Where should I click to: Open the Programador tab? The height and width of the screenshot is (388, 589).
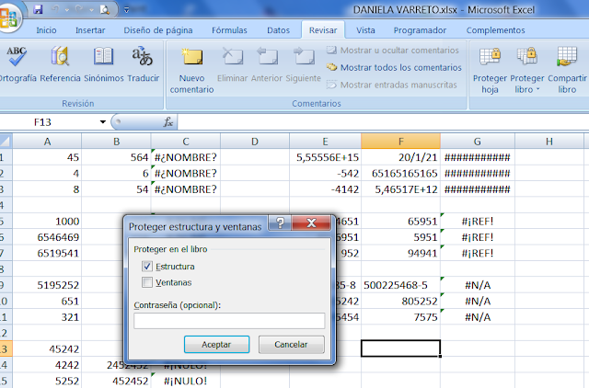pos(420,30)
